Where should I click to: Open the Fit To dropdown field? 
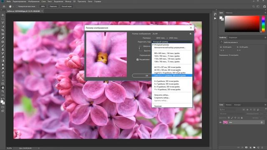click(172, 42)
